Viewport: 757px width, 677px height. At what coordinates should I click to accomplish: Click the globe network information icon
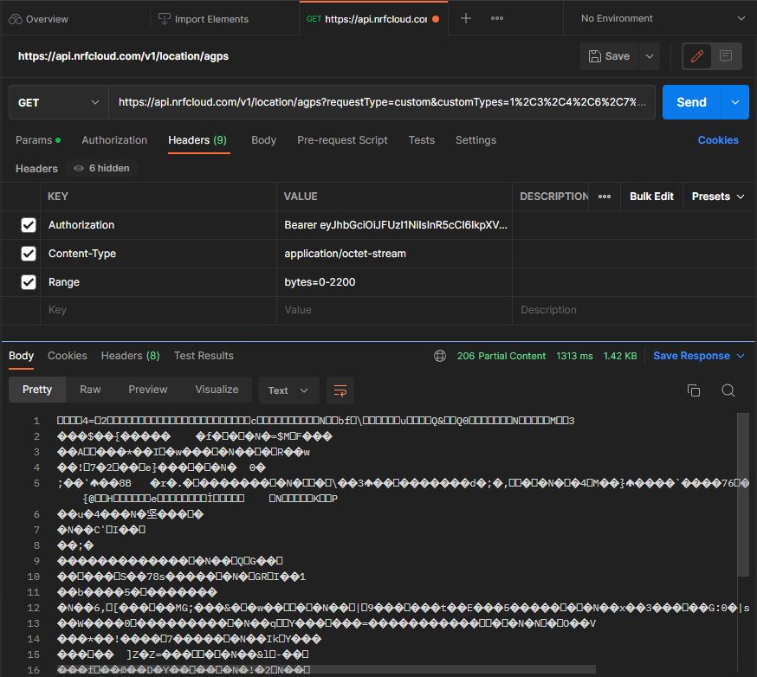[x=440, y=356]
